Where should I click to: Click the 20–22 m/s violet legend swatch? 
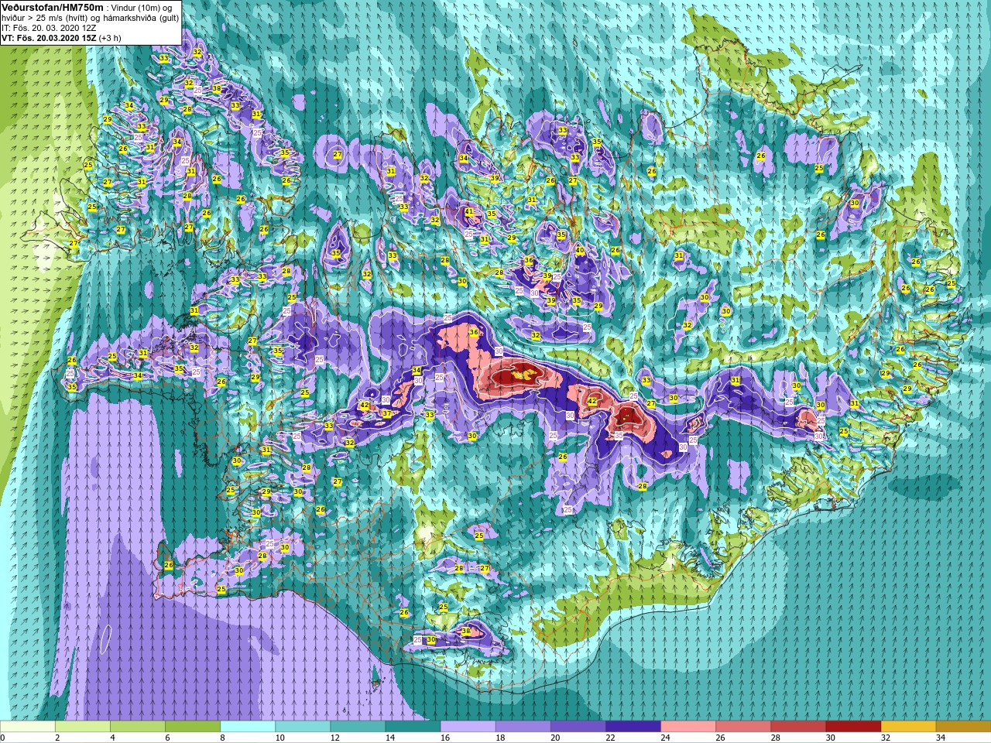(578, 727)
